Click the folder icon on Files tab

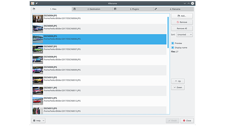pos(34,9)
